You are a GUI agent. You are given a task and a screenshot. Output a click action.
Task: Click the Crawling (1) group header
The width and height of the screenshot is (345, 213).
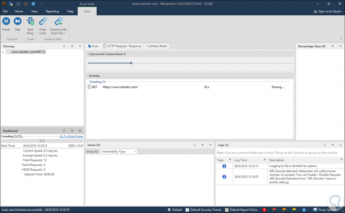97,82
